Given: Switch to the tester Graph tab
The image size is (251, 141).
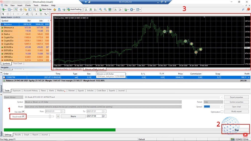Looking at the screenshot, I should pyautogui.click(x=27, y=134).
